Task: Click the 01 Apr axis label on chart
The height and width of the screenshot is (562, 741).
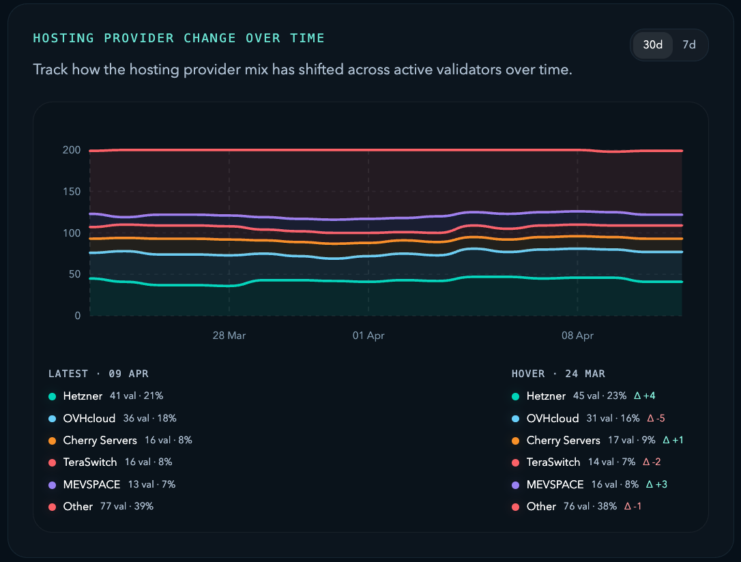Action: [x=368, y=336]
